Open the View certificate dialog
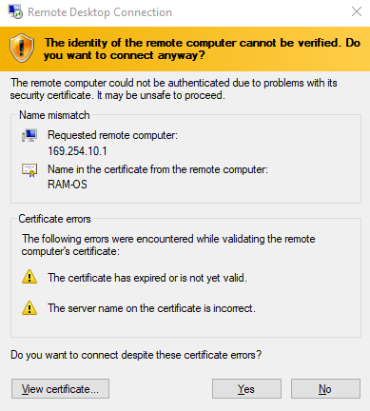Screen dimensions: 370x411 click(x=60, y=389)
